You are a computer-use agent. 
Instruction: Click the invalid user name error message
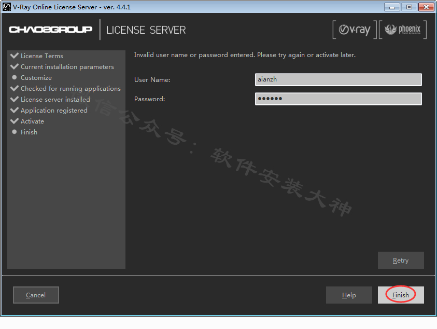(x=245, y=55)
